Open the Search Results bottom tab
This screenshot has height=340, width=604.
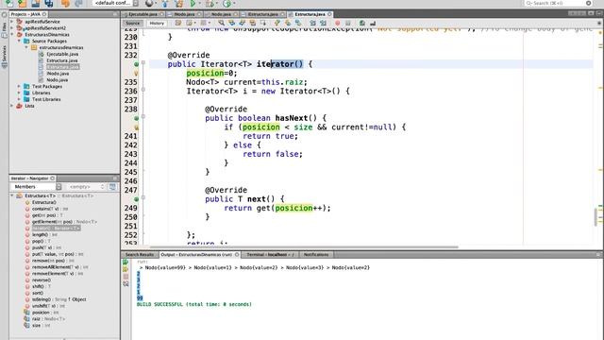139,255
